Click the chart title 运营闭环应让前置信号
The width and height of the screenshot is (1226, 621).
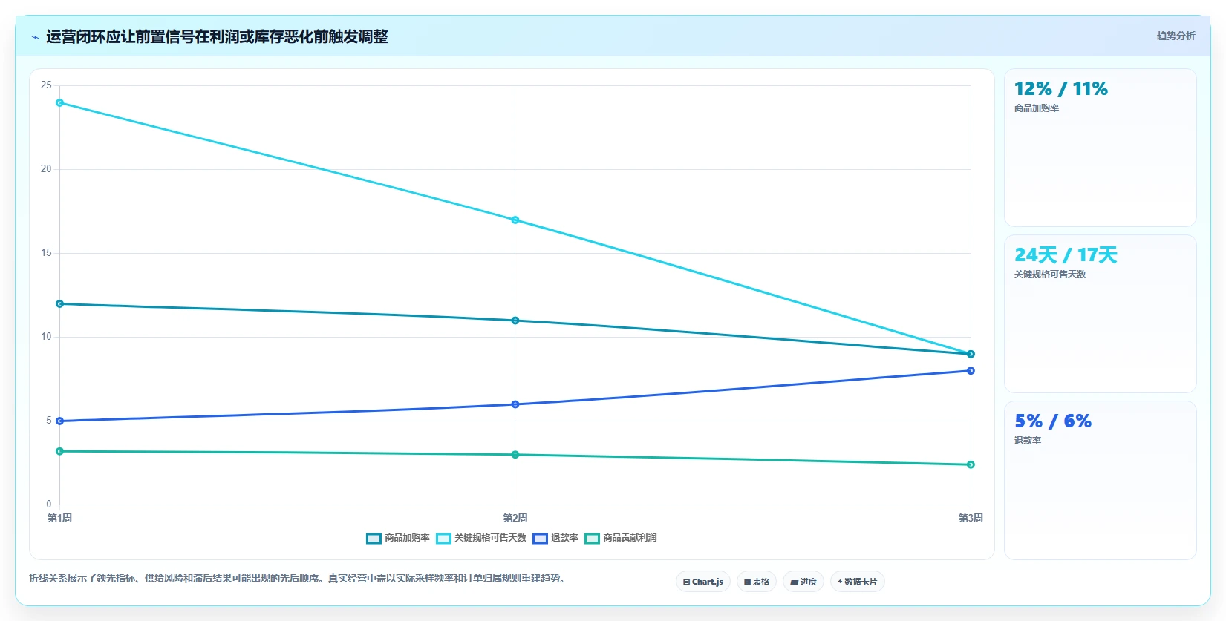[217, 36]
